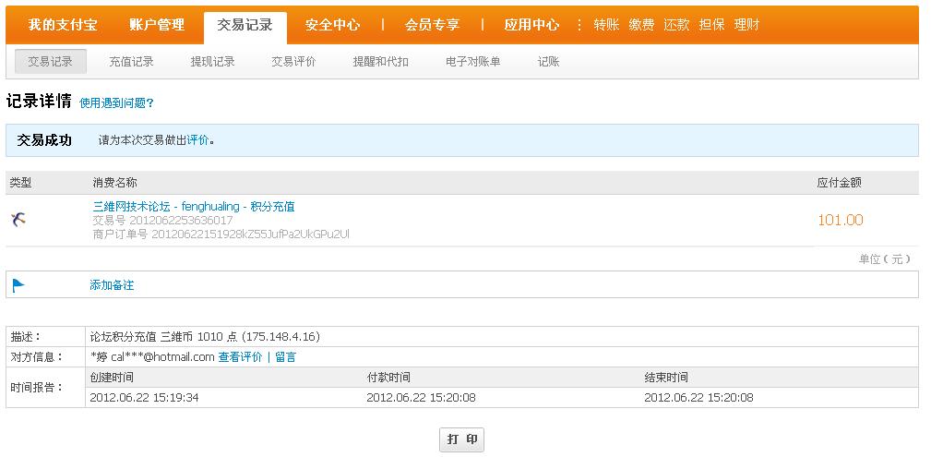Image resolution: width=943 pixels, height=457 pixels.
Task: Click the 添加备注 link
Action: pos(112,285)
